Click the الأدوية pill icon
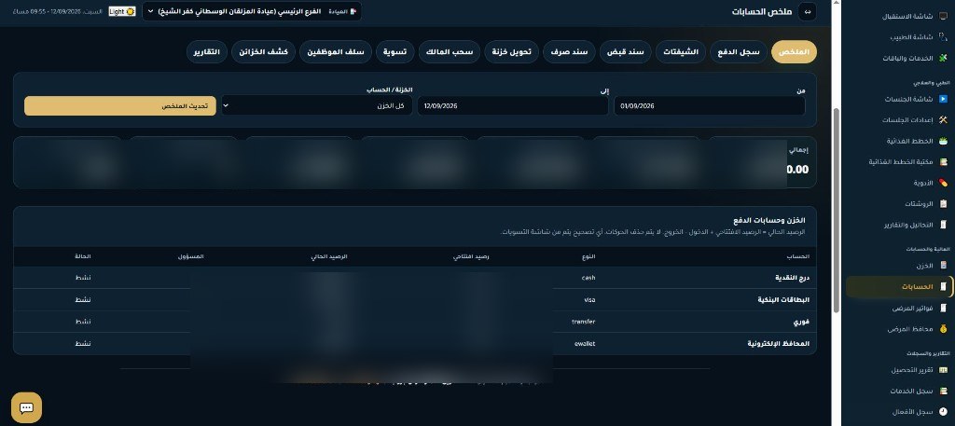The image size is (955, 426). click(943, 183)
